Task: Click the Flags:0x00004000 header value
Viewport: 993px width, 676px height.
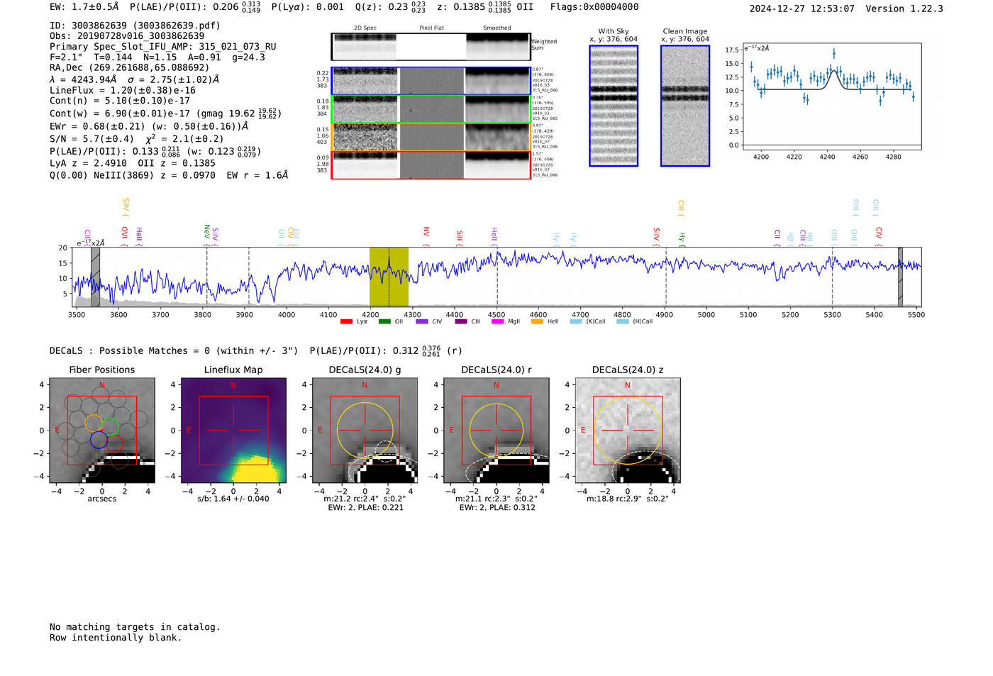Action: (x=594, y=7)
